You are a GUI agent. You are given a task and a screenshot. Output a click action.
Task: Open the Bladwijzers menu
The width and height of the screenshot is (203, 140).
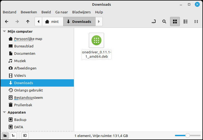81,12
